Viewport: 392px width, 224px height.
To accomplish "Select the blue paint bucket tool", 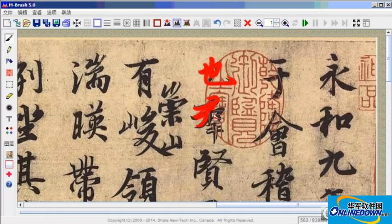I will (9, 61).
